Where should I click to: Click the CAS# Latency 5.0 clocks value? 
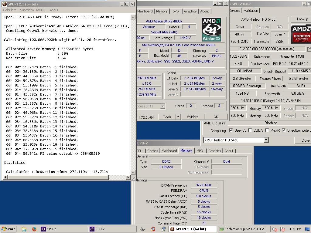(x=204, y=196)
